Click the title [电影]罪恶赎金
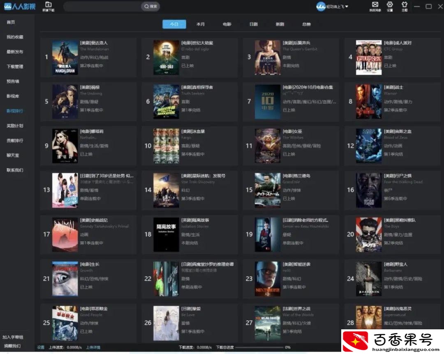444x354 pixels. (94, 308)
